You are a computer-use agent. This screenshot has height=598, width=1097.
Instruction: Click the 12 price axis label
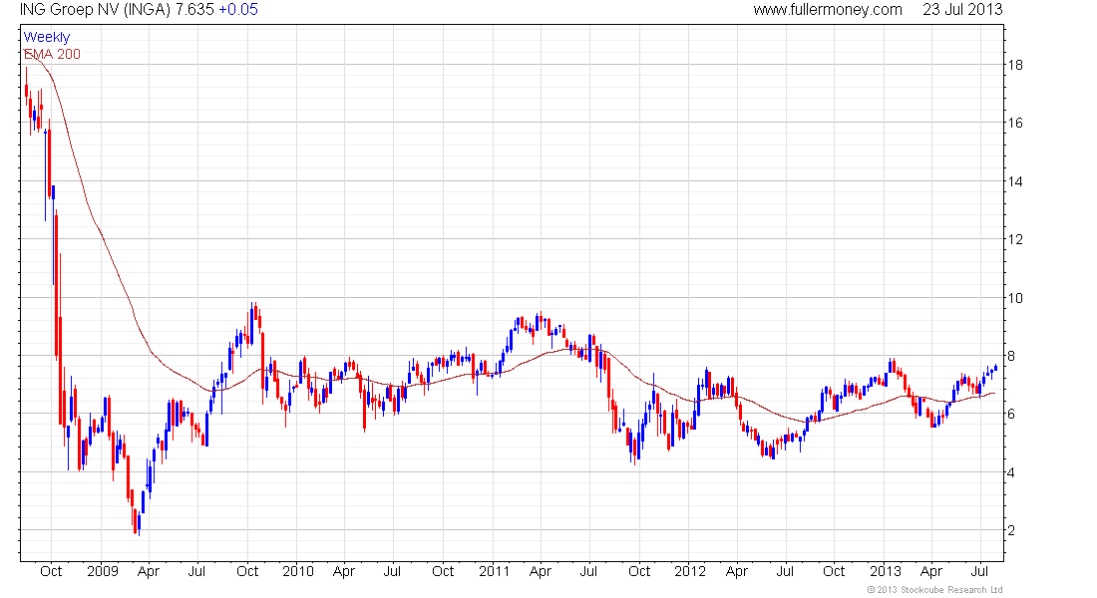[1014, 240]
